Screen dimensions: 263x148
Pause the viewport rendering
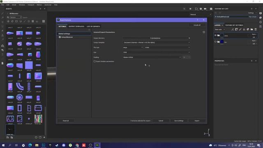point(190,9)
